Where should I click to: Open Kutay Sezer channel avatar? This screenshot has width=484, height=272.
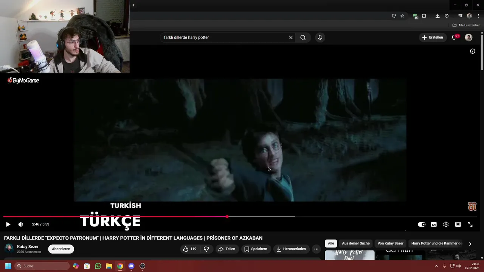[9, 249]
